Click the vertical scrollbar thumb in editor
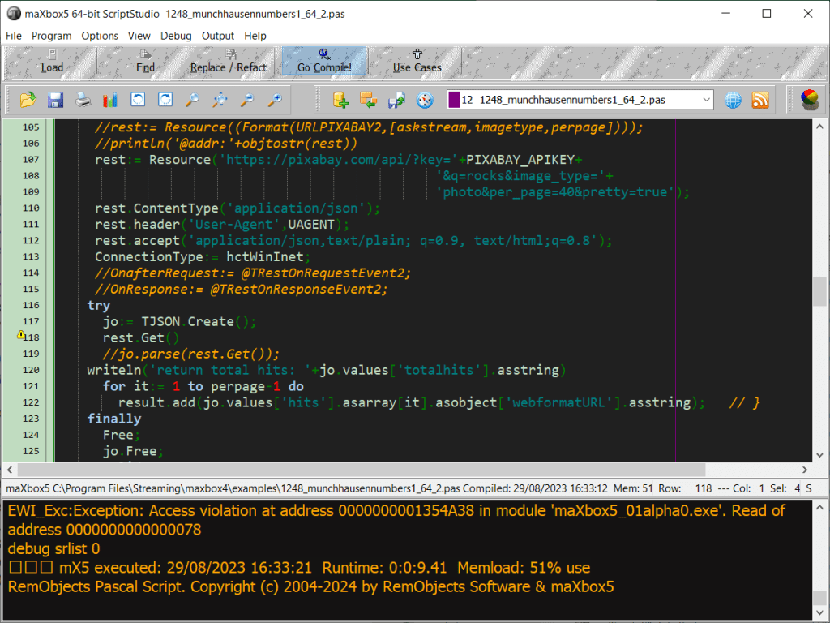The height and width of the screenshot is (623, 830). coord(819,290)
